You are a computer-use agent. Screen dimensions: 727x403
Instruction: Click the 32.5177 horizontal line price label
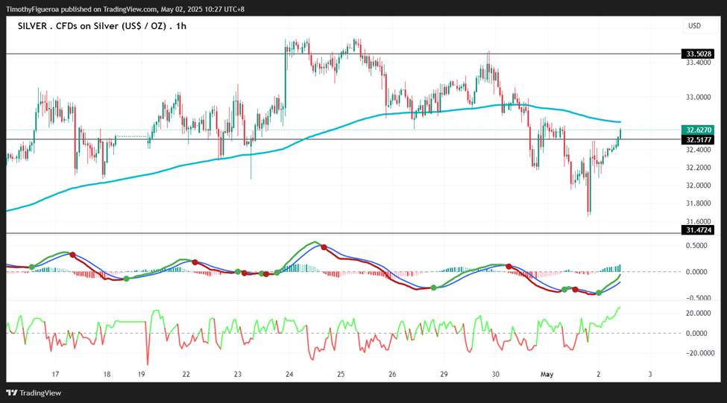[698, 139]
